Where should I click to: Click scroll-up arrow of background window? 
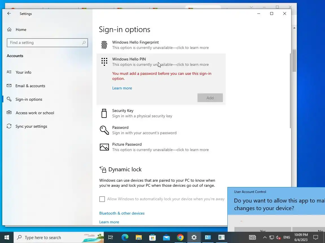point(294,28)
